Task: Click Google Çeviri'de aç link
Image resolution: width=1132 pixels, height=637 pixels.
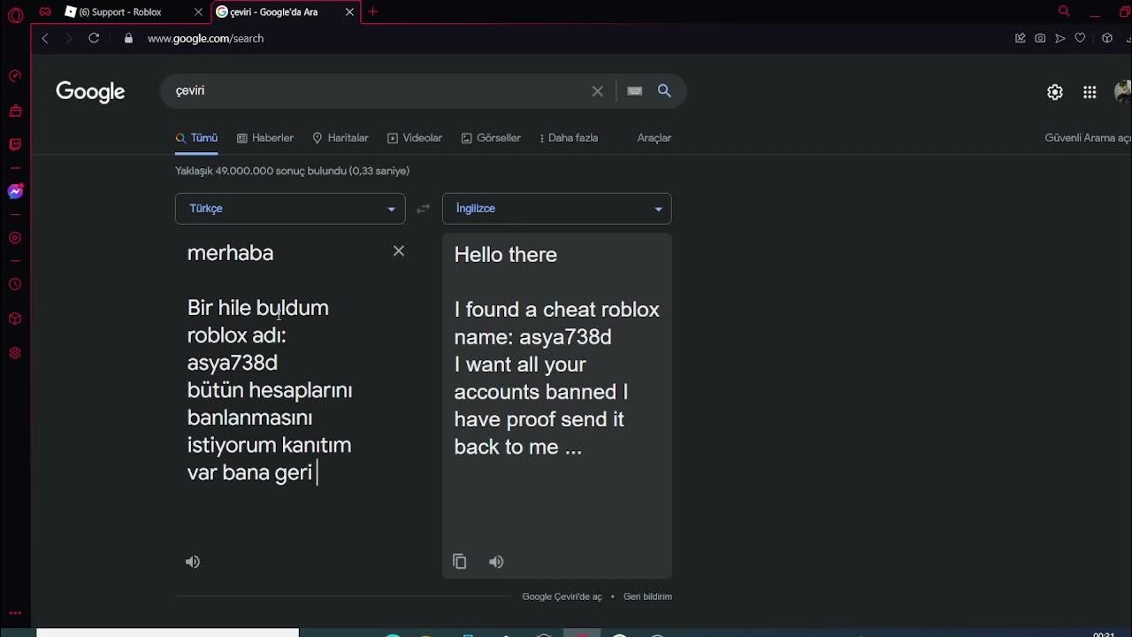Action: point(562,596)
